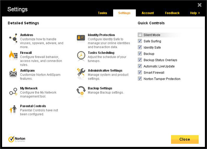Select the Settings tab
This screenshot has height=149, width=207.
124,13
